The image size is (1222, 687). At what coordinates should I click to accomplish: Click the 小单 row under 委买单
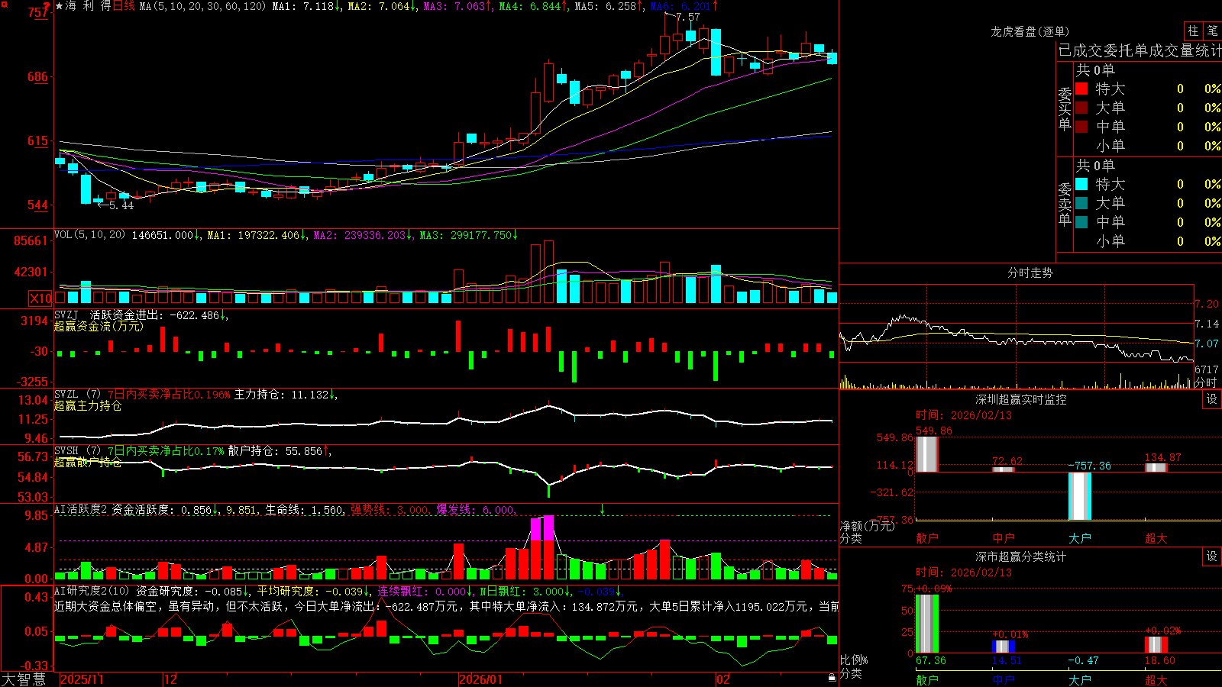tap(1148, 146)
